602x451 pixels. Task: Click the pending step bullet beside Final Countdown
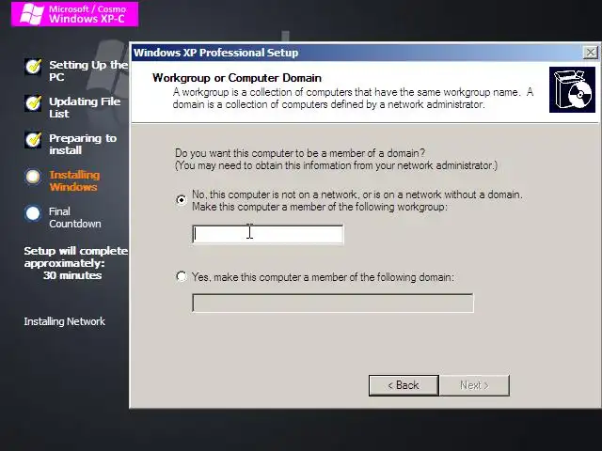click(33, 213)
